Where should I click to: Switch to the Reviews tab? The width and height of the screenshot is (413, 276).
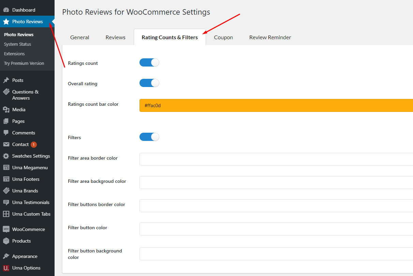tap(116, 37)
